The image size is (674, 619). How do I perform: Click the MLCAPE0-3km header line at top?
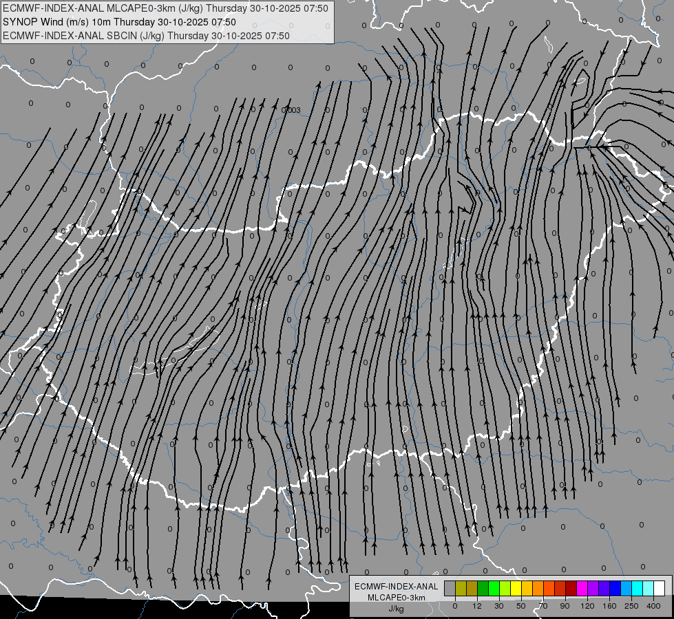(165, 8)
